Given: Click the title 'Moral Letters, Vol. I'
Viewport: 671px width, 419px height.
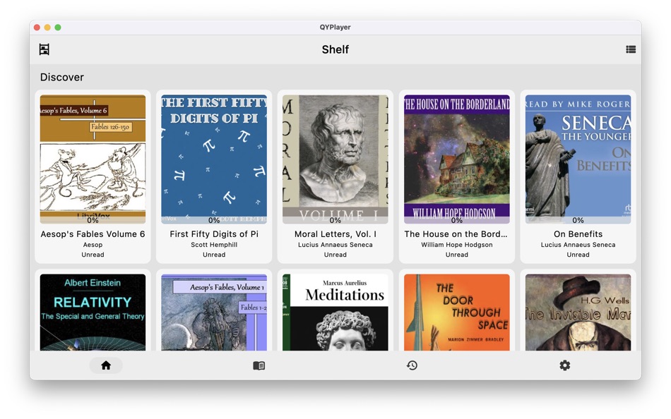Looking at the screenshot, I should tap(335, 234).
